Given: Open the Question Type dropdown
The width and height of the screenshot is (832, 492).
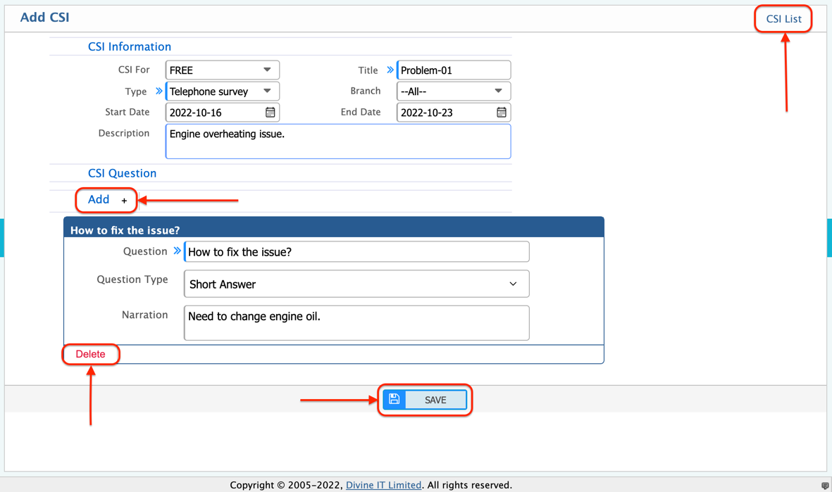Looking at the screenshot, I should click(356, 283).
